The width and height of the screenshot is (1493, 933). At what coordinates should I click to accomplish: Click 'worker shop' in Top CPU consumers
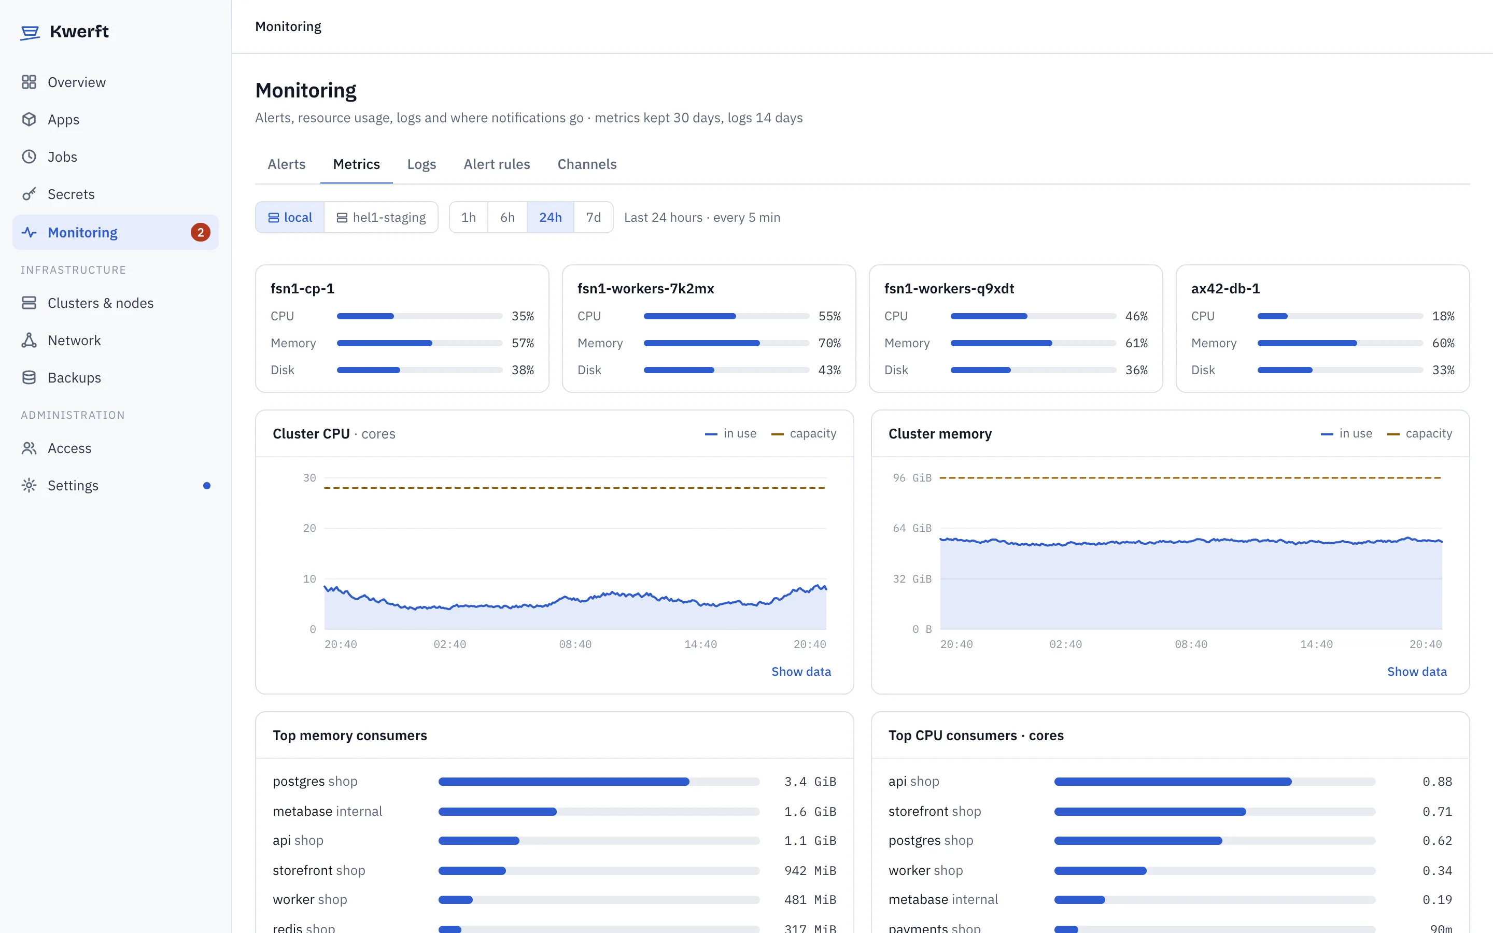pos(925,870)
